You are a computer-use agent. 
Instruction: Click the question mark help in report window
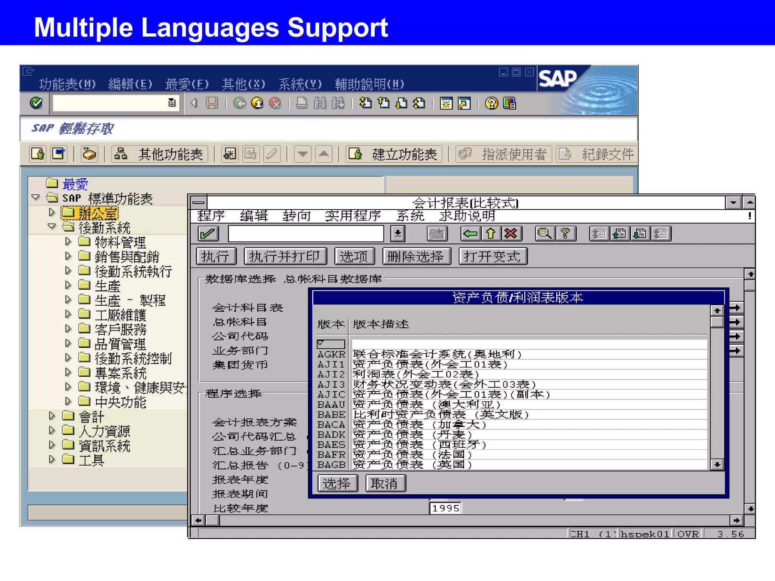pos(565,233)
